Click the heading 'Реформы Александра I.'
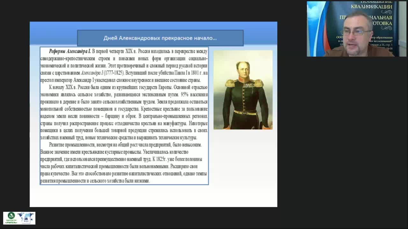 [70, 51]
